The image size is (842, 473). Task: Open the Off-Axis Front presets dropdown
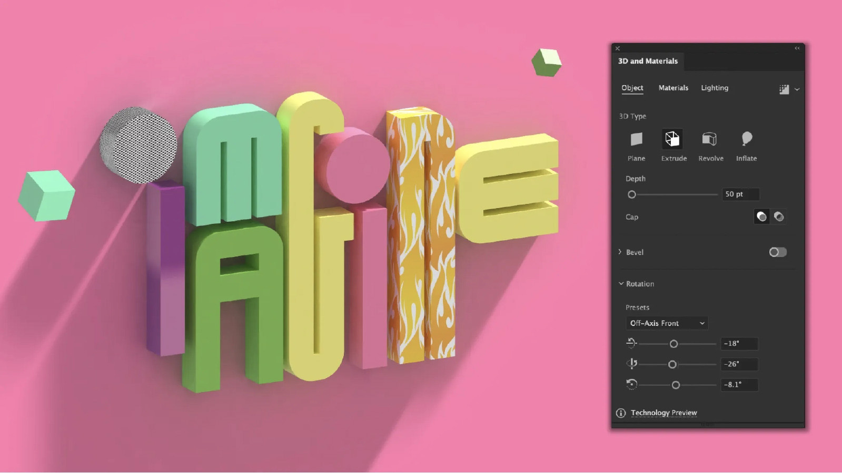(x=667, y=323)
